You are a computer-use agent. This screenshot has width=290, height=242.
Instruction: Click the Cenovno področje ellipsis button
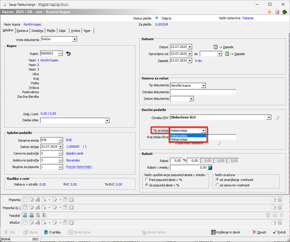pos(61,153)
